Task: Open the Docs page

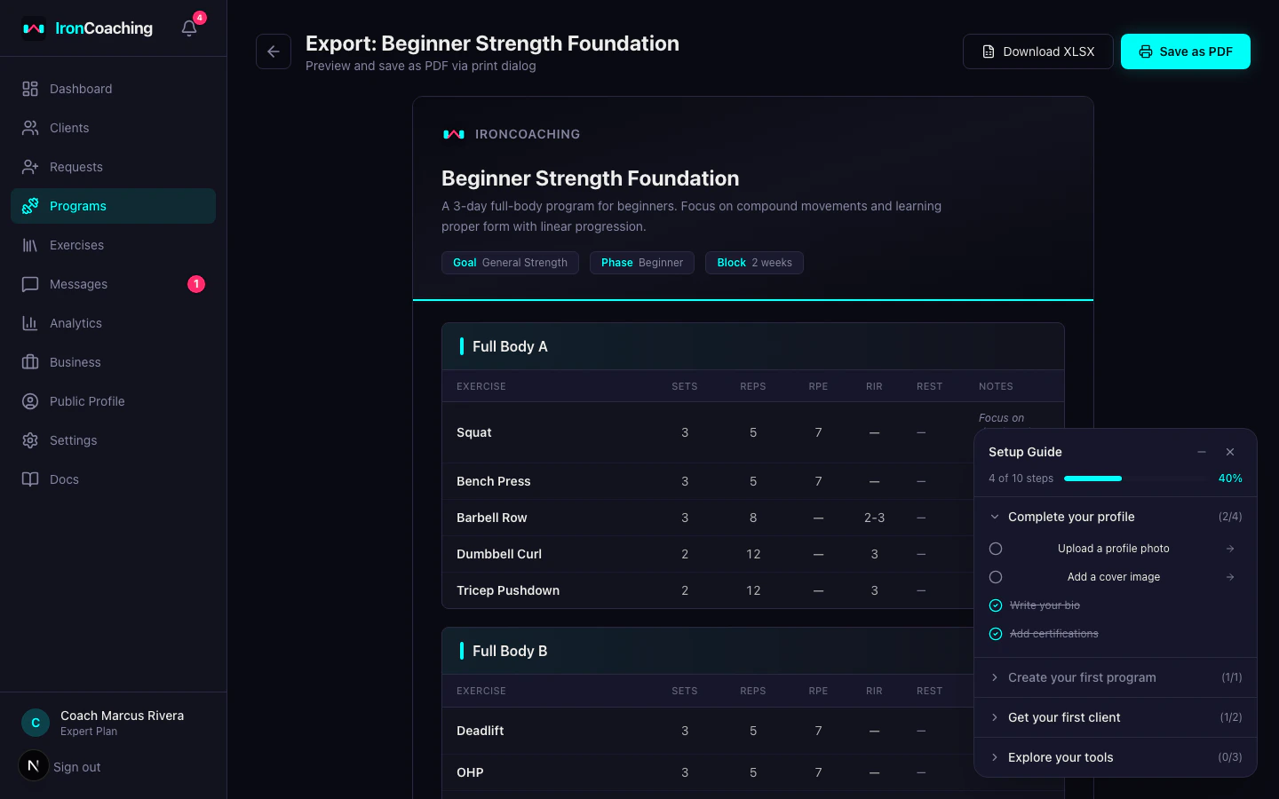Action: point(113,479)
